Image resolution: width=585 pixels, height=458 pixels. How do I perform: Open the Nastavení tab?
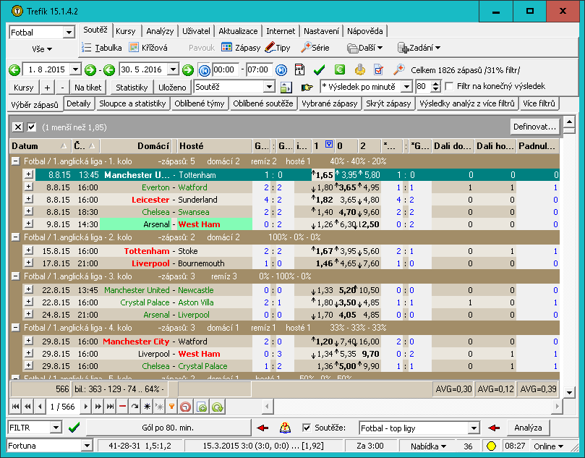(321, 31)
